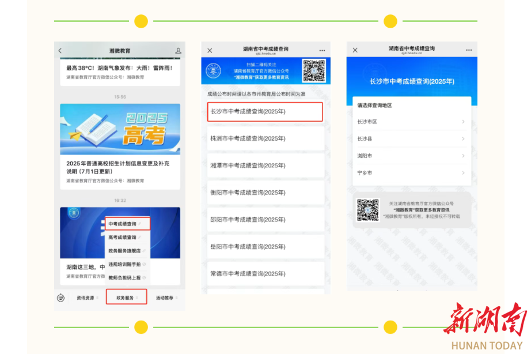This screenshot has height=354, width=531.
Task: Close the right 湖南省中考成绩查询 page
Action: (355, 50)
